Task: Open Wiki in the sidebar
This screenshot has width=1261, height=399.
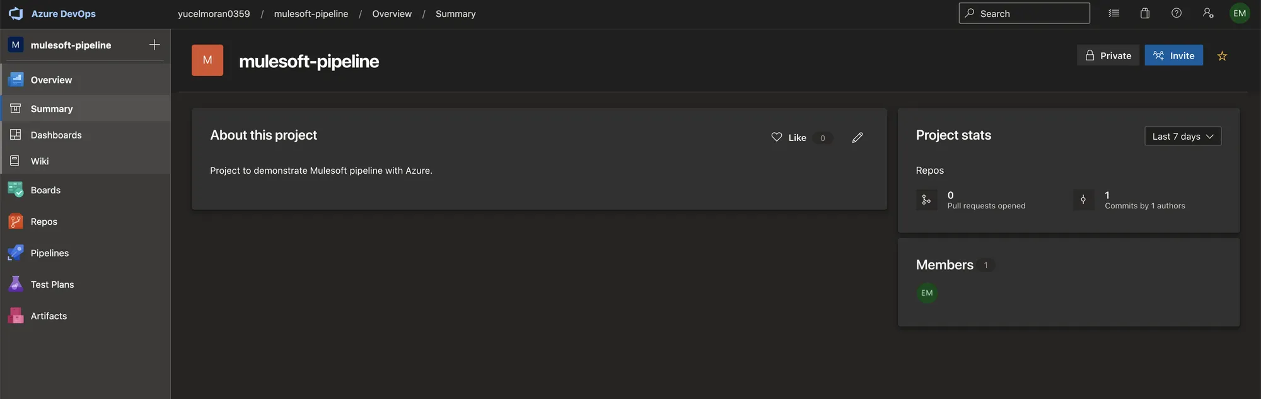Action: point(85,161)
